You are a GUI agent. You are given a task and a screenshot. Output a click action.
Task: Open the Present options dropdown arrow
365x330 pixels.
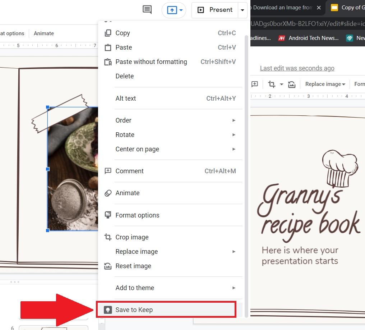click(242, 10)
